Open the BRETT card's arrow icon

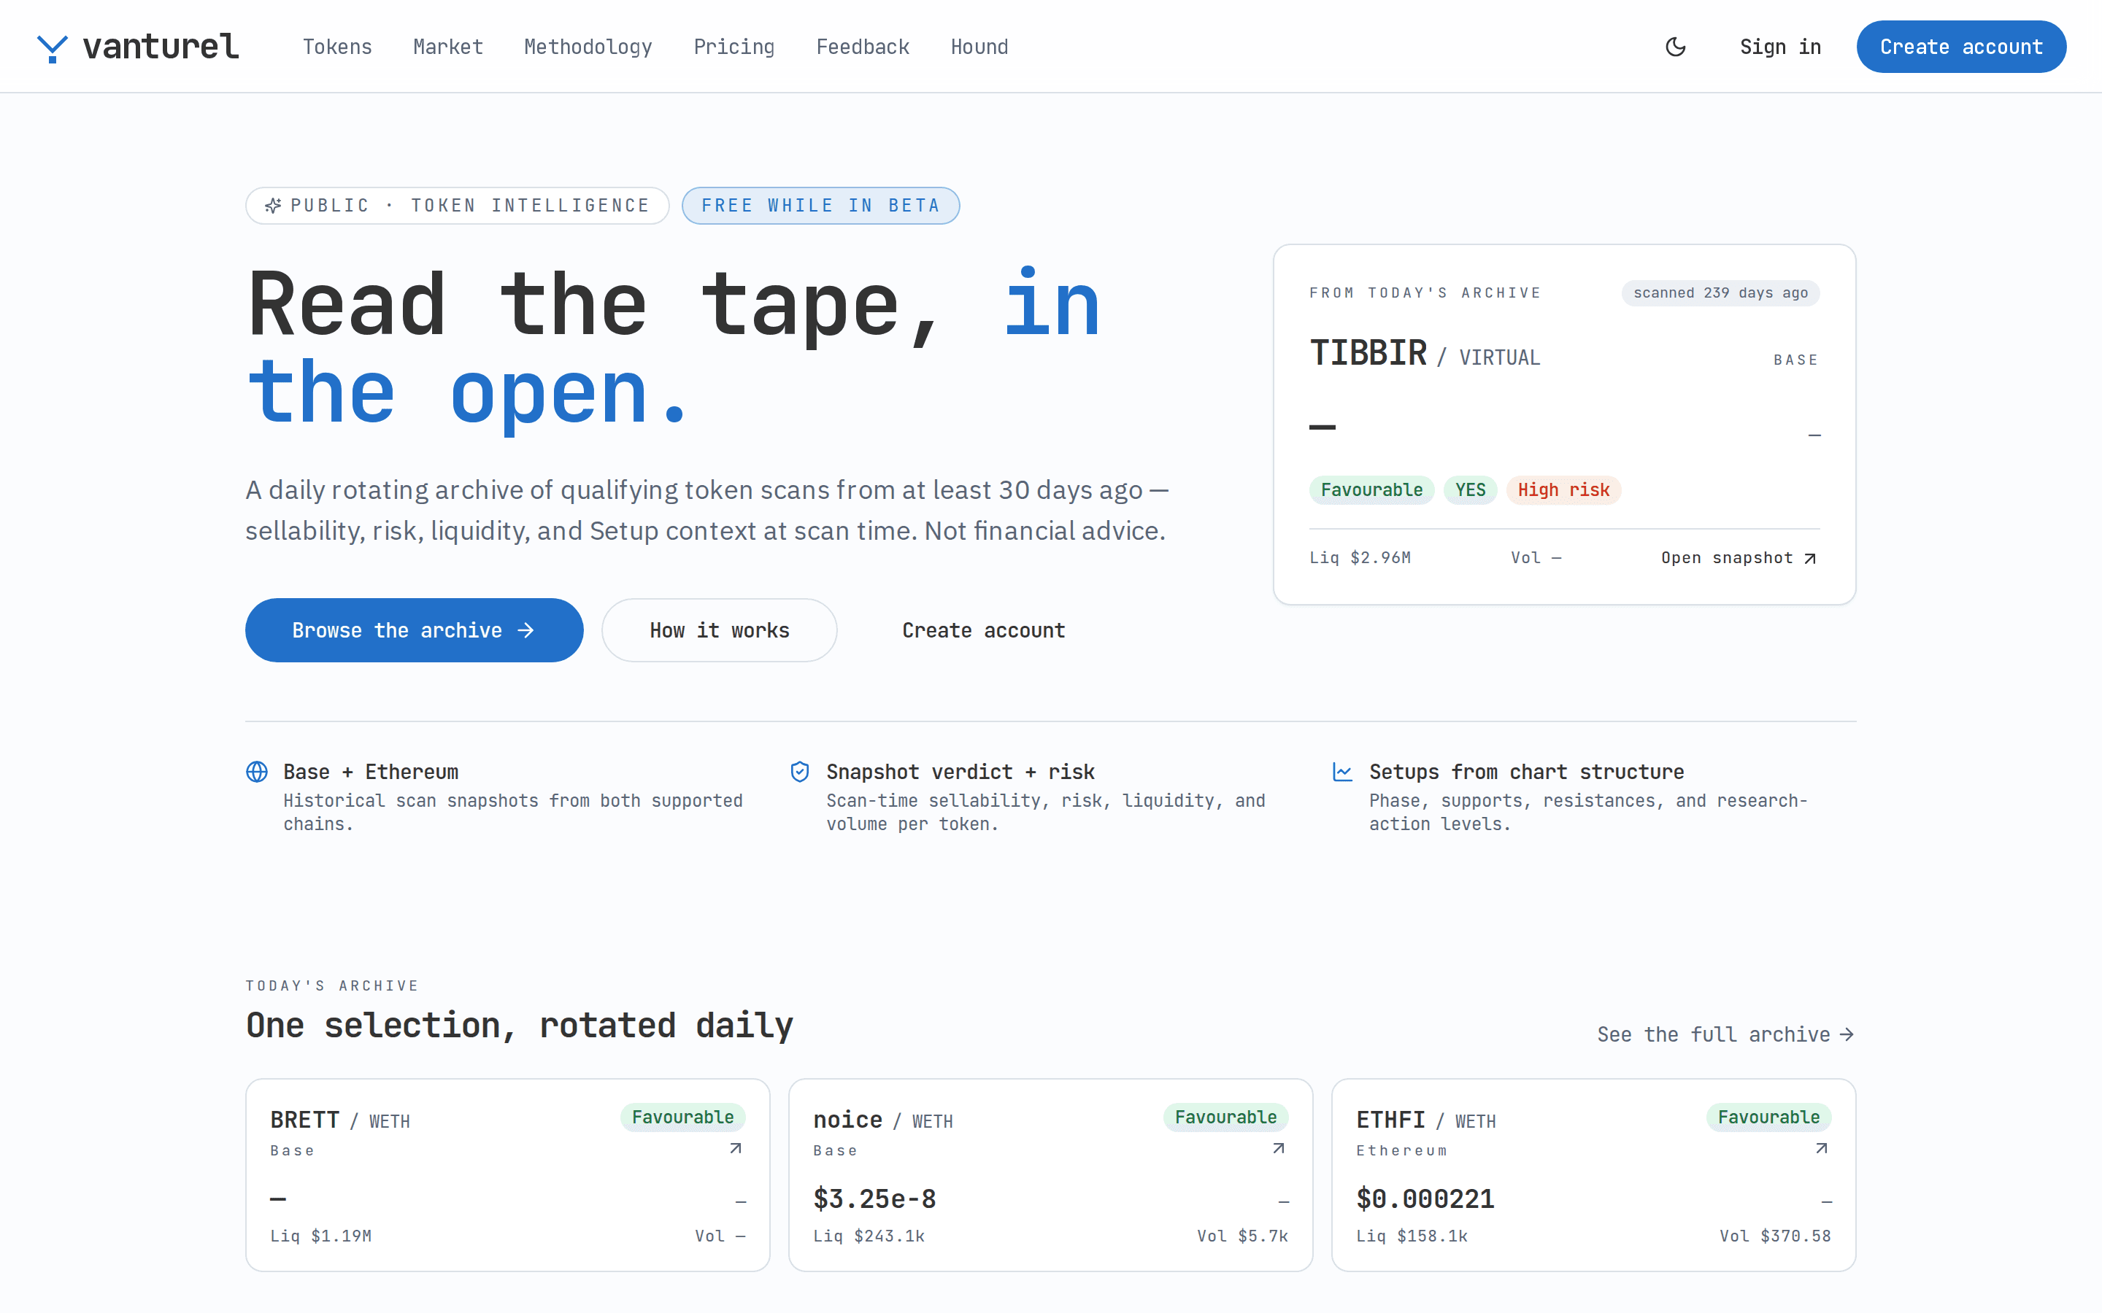(735, 1148)
